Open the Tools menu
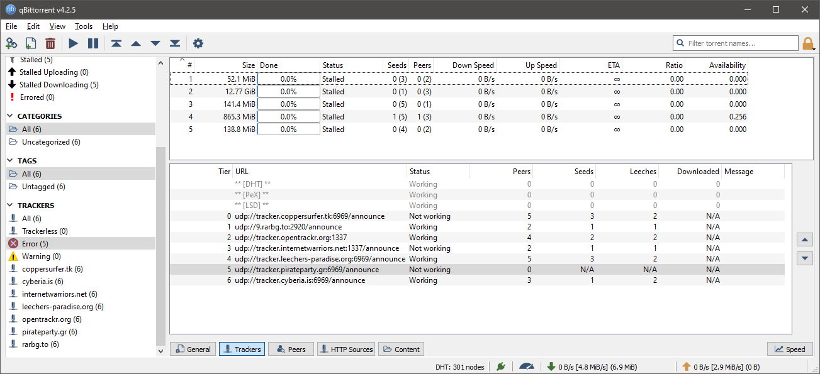The height and width of the screenshot is (374, 820). pyautogui.click(x=84, y=26)
